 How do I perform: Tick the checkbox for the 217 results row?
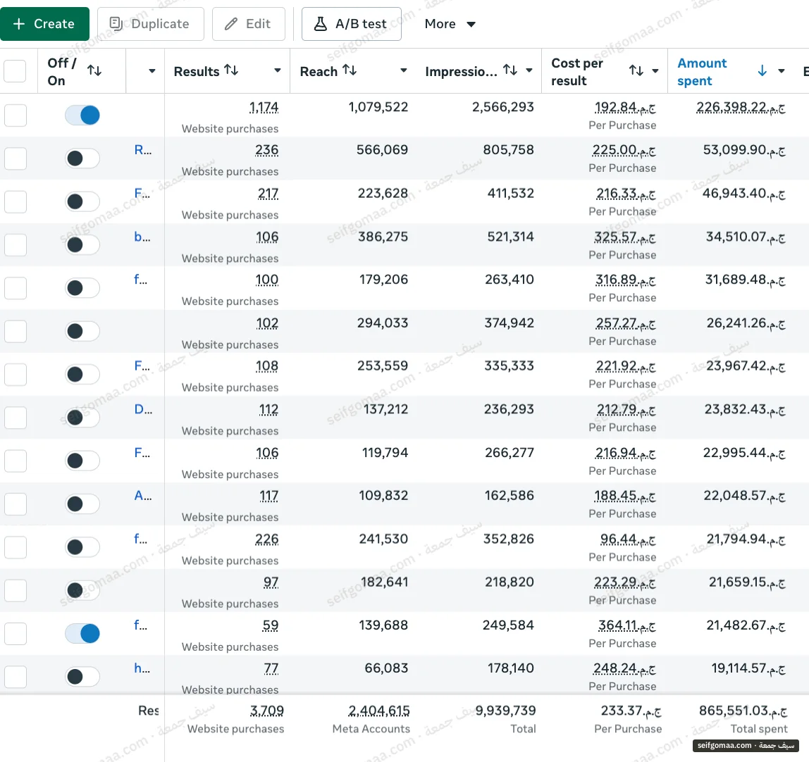click(16, 201)
